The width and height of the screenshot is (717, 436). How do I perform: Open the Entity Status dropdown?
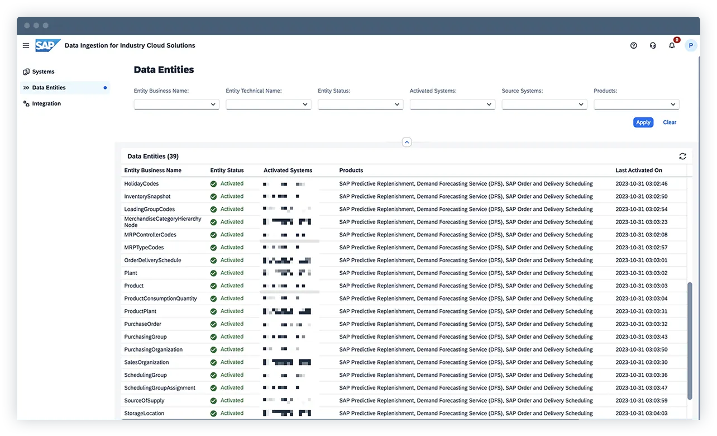360,104
